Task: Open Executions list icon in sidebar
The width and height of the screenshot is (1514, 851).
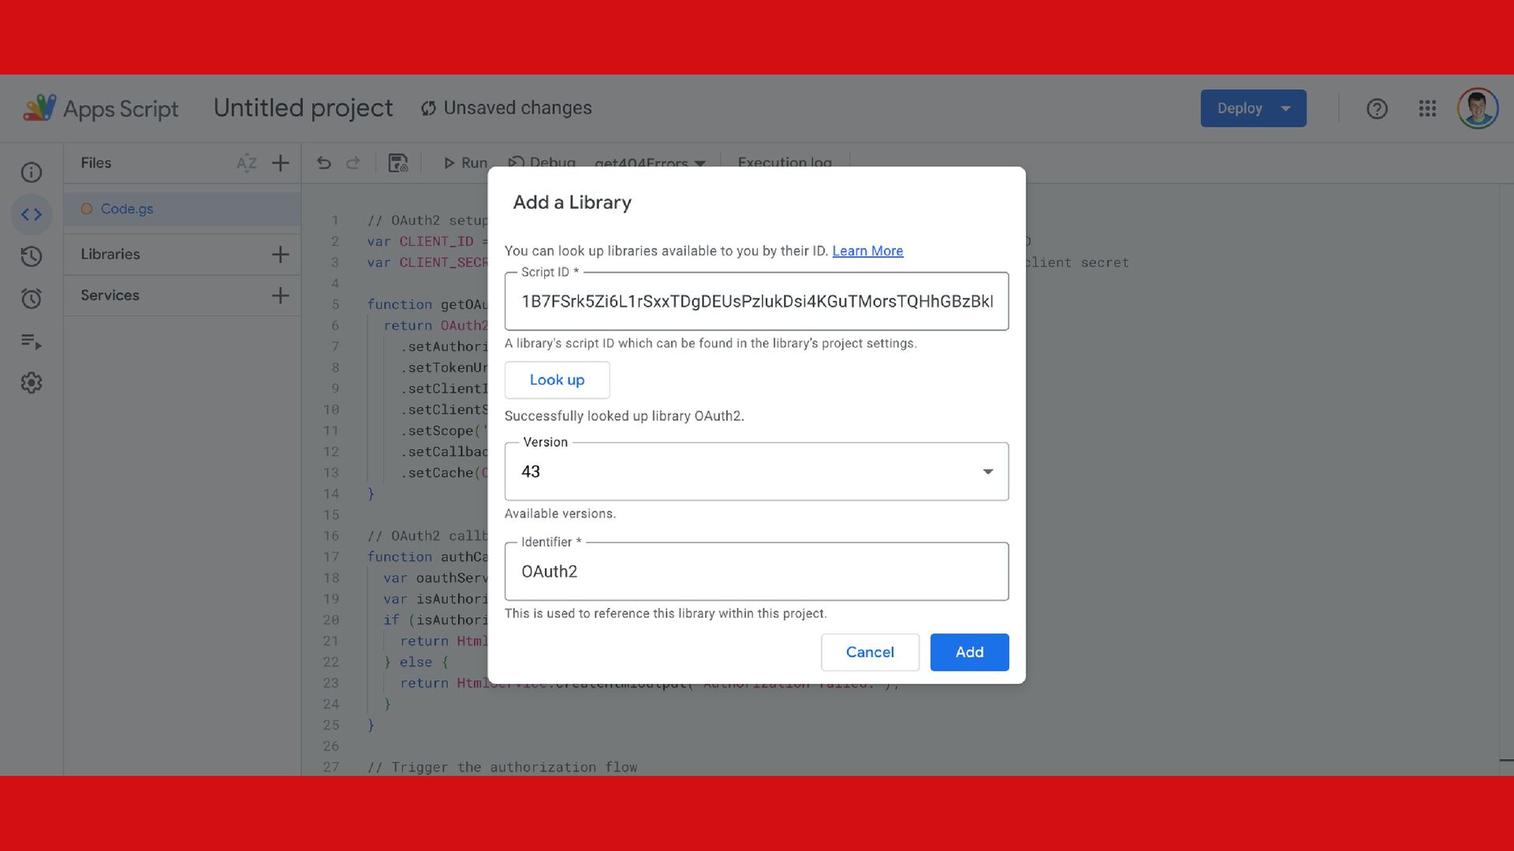Action: [x=32, y=341]
